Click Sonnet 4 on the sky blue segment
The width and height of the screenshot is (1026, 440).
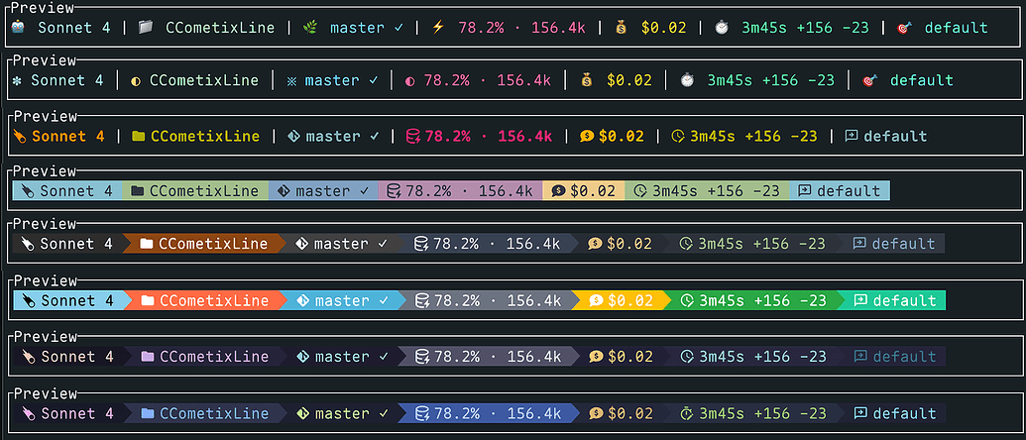[77, 300]
